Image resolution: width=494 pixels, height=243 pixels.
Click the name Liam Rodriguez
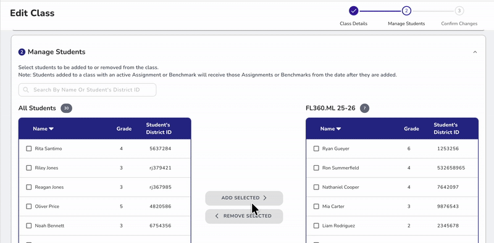pos(338,226)
